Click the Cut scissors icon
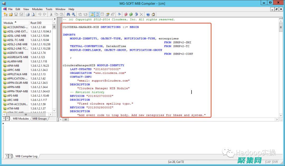This screenshot has width=285, height=166. tap(51, 14)
